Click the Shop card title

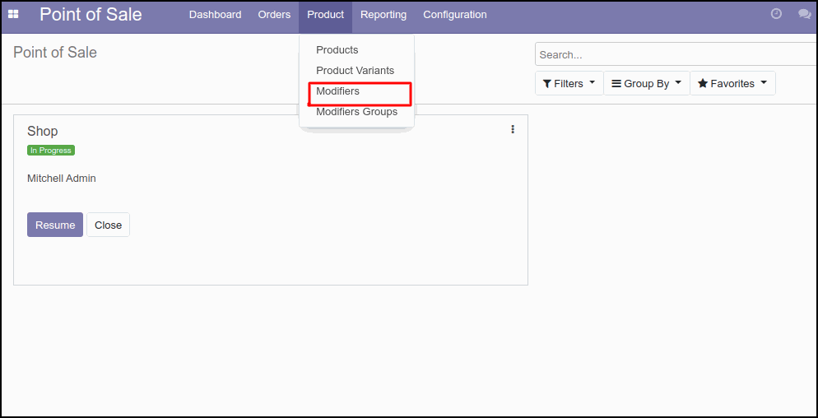click(42, 131)
